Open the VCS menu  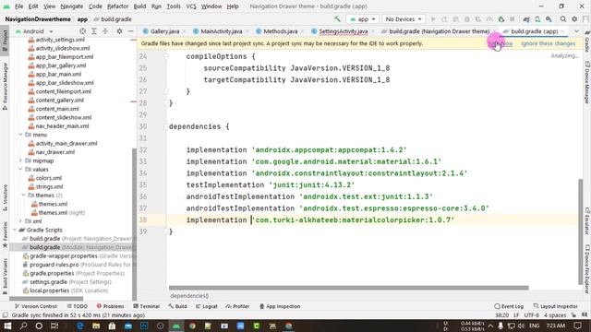(191, 6)
